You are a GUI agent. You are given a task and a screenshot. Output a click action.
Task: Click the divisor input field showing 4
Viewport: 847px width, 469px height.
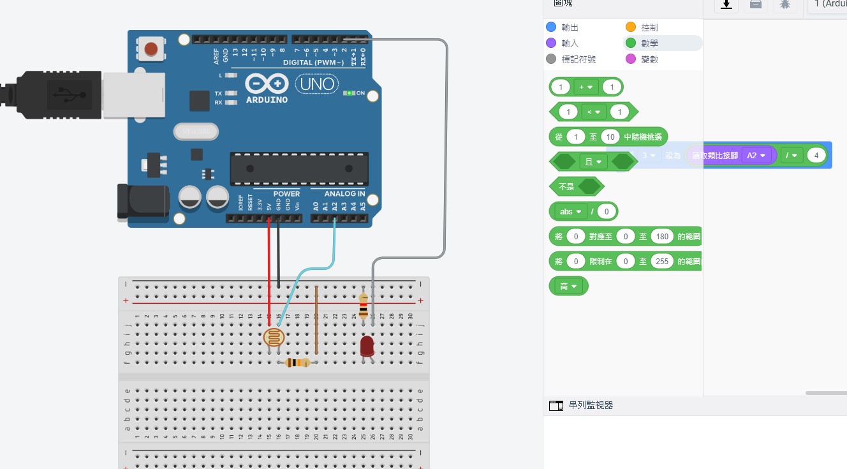pyautogui.click(x=816, y=155)
